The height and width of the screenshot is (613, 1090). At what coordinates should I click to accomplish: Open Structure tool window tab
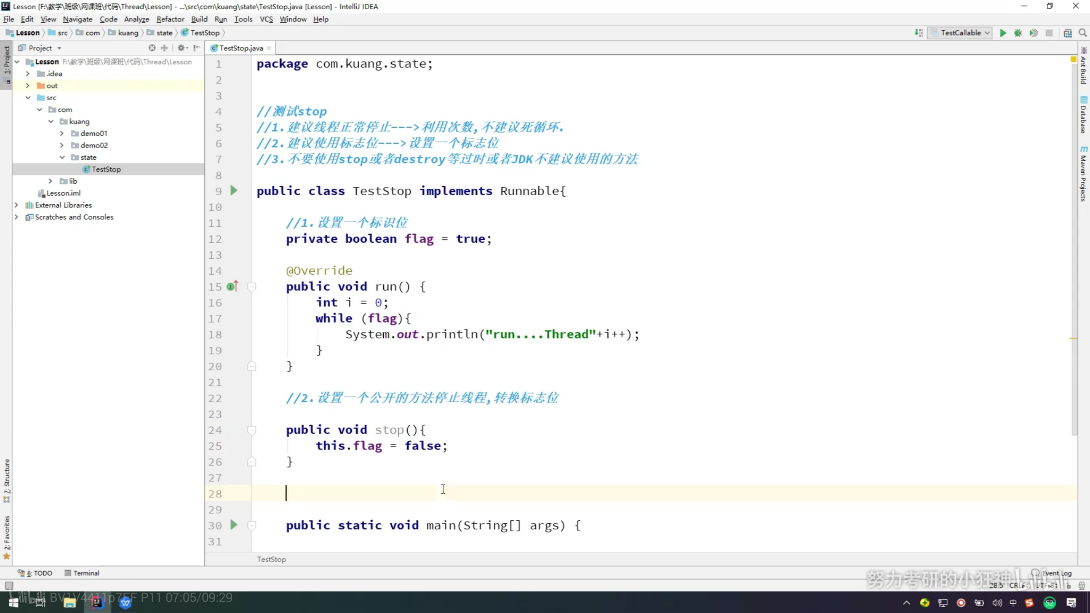(6, 481)
